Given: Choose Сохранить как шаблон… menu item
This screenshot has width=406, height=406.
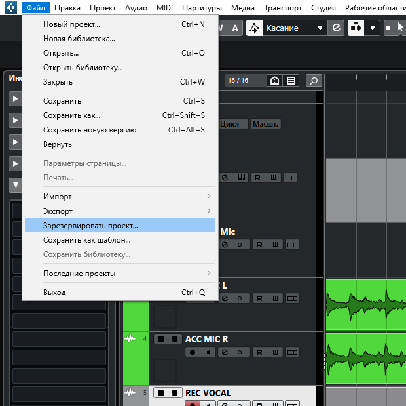Looking at the screenshot, I should click(x=120, y=240).
